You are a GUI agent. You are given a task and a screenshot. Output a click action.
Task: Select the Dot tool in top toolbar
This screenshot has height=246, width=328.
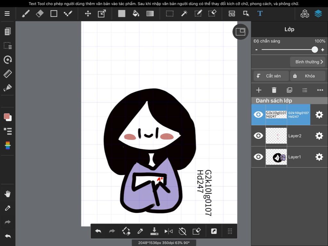point(68,14)
